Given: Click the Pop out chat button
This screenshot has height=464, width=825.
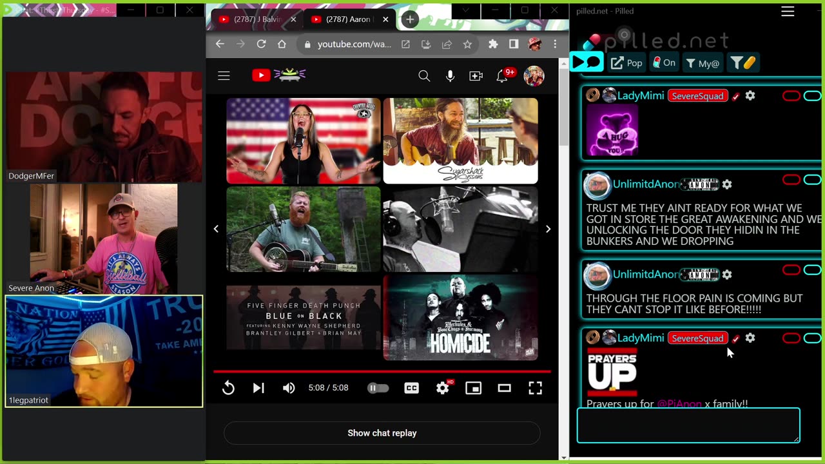Looking at the screenshot, I should click(x=627, y=63).
